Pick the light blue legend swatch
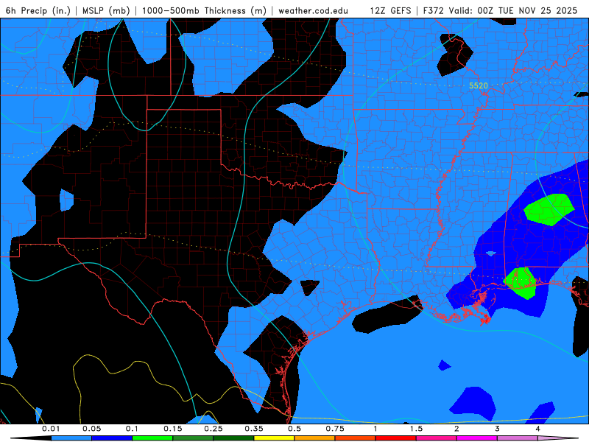The width and height of the screenshot is (589, 442). (x=71, y=438)
